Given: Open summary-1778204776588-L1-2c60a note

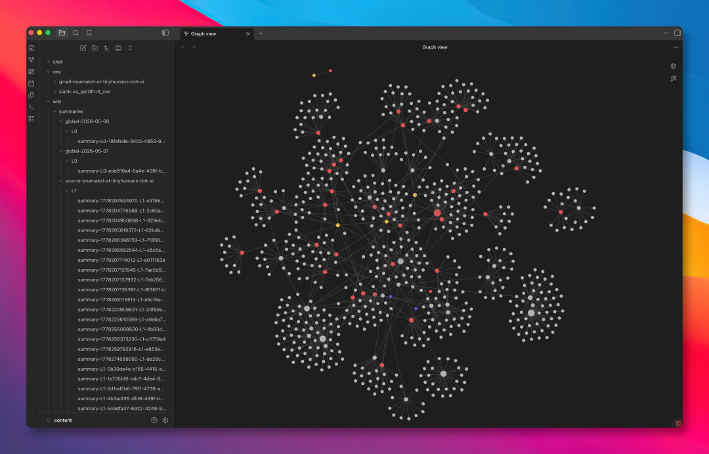Looking at the screenshot, I should pos(121,211).
